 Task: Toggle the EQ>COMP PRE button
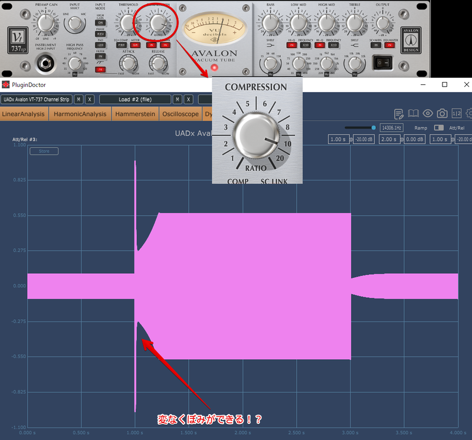(x=122, y=45)
